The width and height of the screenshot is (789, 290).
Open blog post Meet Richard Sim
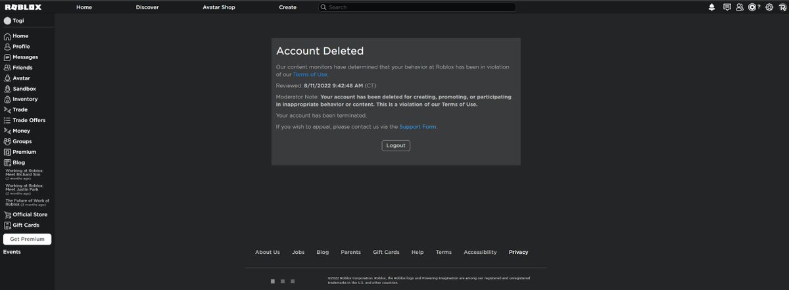tap(24, 174)
